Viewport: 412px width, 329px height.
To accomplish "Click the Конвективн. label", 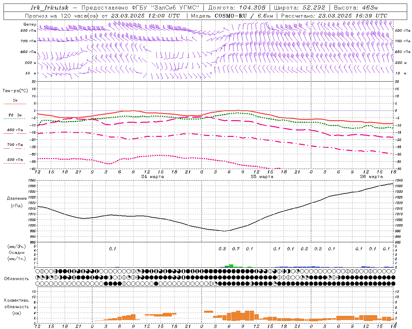I will click(16, 300).
